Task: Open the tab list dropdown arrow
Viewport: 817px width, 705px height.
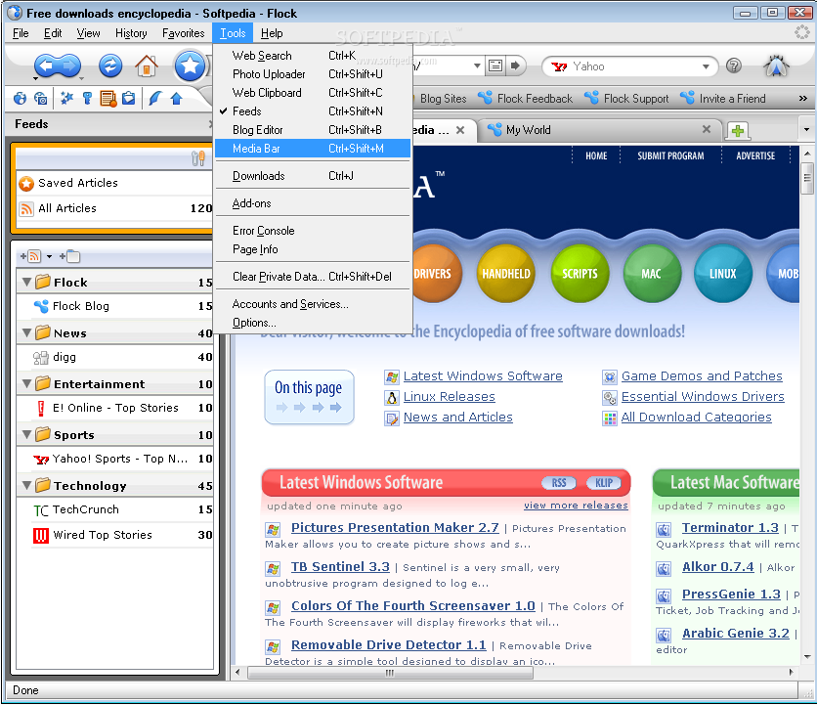Action: (x=806, y=130)
